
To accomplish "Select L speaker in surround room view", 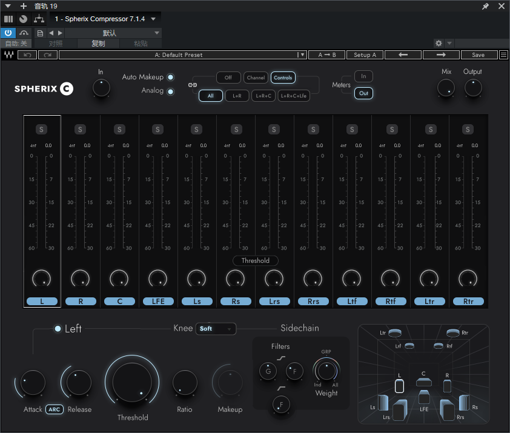I will [399, 386].
